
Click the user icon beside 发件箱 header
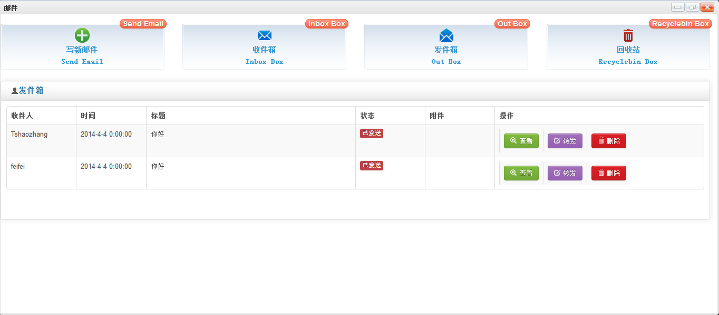click(x=14, y=91)
